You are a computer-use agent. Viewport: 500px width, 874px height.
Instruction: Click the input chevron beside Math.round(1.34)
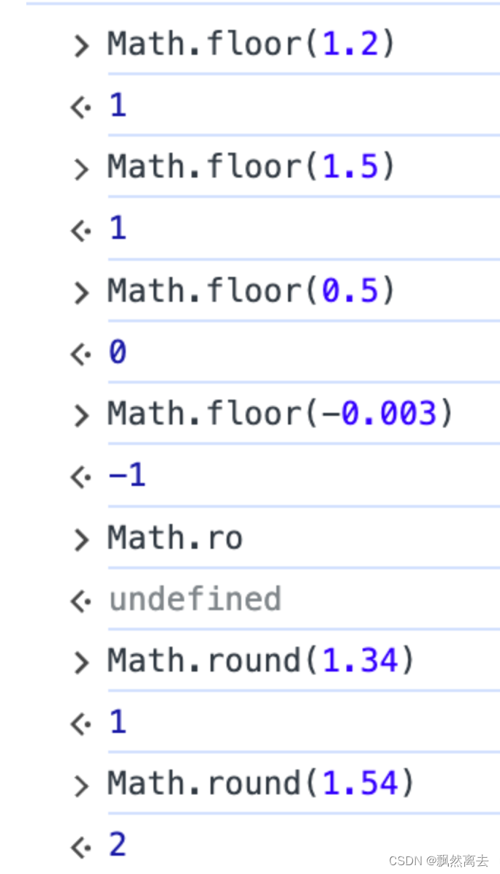[81, 663]
